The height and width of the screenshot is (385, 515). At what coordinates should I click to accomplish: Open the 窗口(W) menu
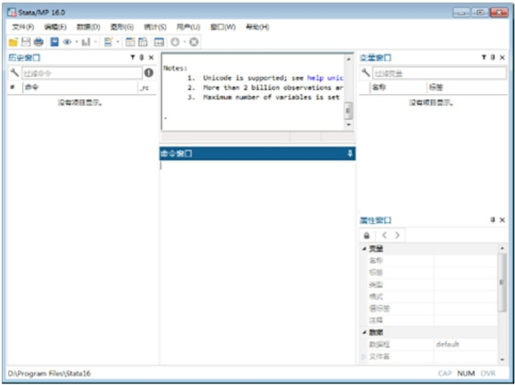click(x=223, y=27)
